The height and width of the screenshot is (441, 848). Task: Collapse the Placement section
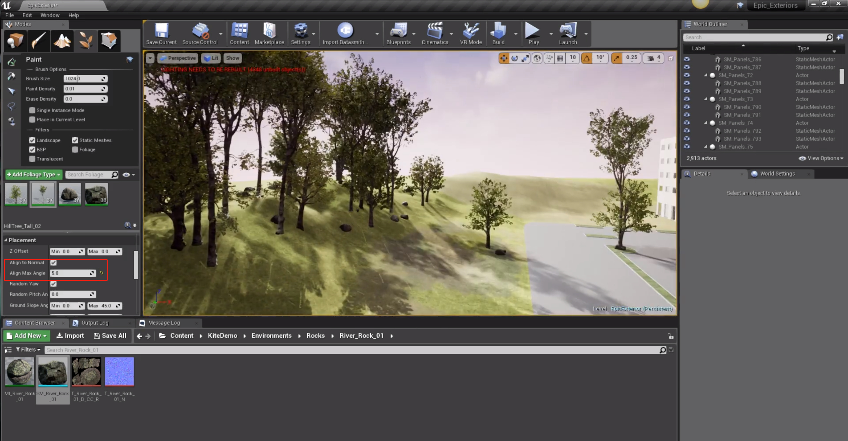[6, 240]
